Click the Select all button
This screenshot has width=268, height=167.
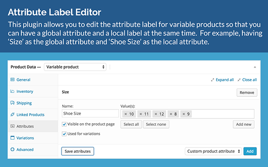click(131, 124)
